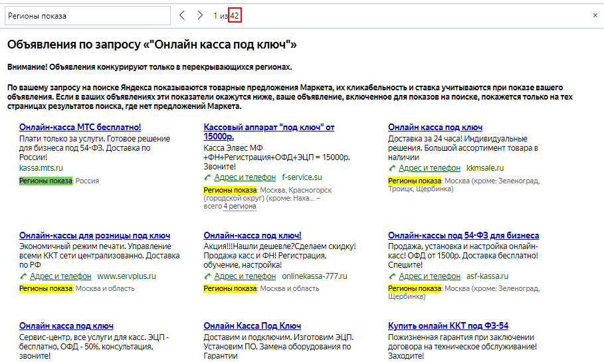The width and height of the screenshot is (604, 362).
Task: Go to previous search match arrow
Action: pyautogui.click(x=182, y=15)
